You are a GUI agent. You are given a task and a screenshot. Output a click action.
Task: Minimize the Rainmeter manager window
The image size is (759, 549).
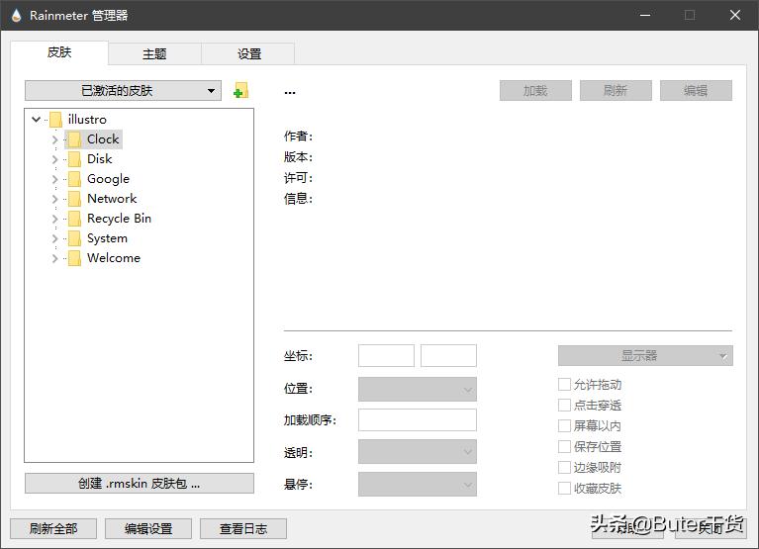pyautogui.click(x=645, y=16)
